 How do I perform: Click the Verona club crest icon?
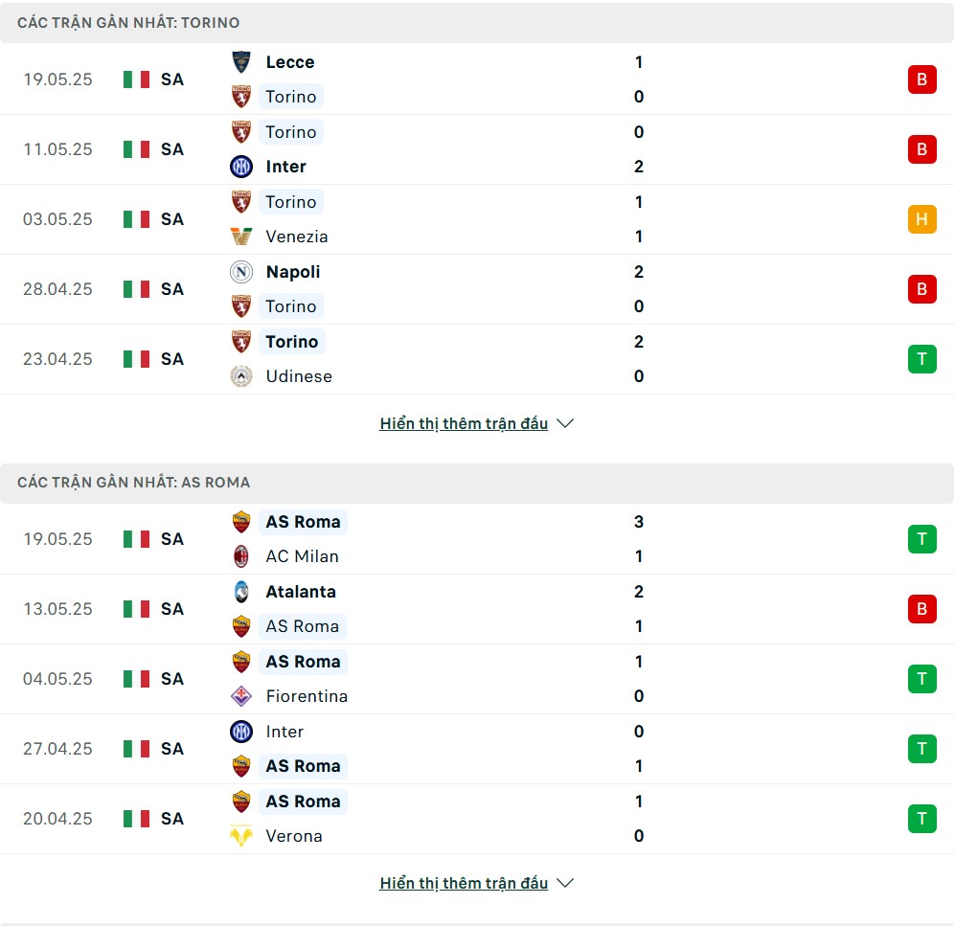coord(241,836)
